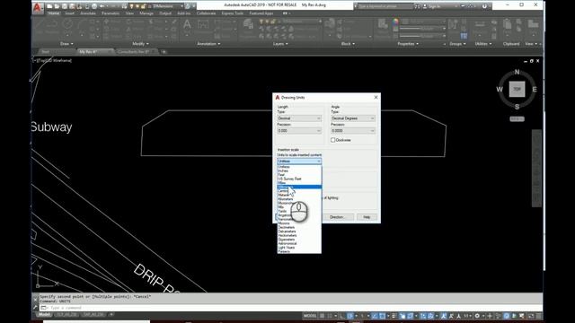Open the Annotate ribbon tab

coord(88,13)
